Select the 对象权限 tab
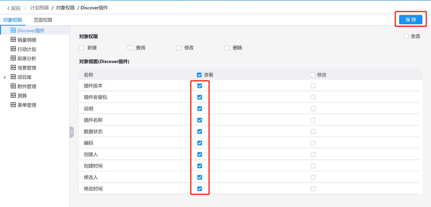This screenshot has height=207, width=431. pyautogui.click(x=13, y=20)
